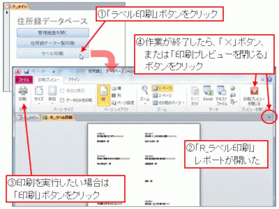Click the label preview page
The width and height of the screenshot is (279, 209).
tap(144, 164)
